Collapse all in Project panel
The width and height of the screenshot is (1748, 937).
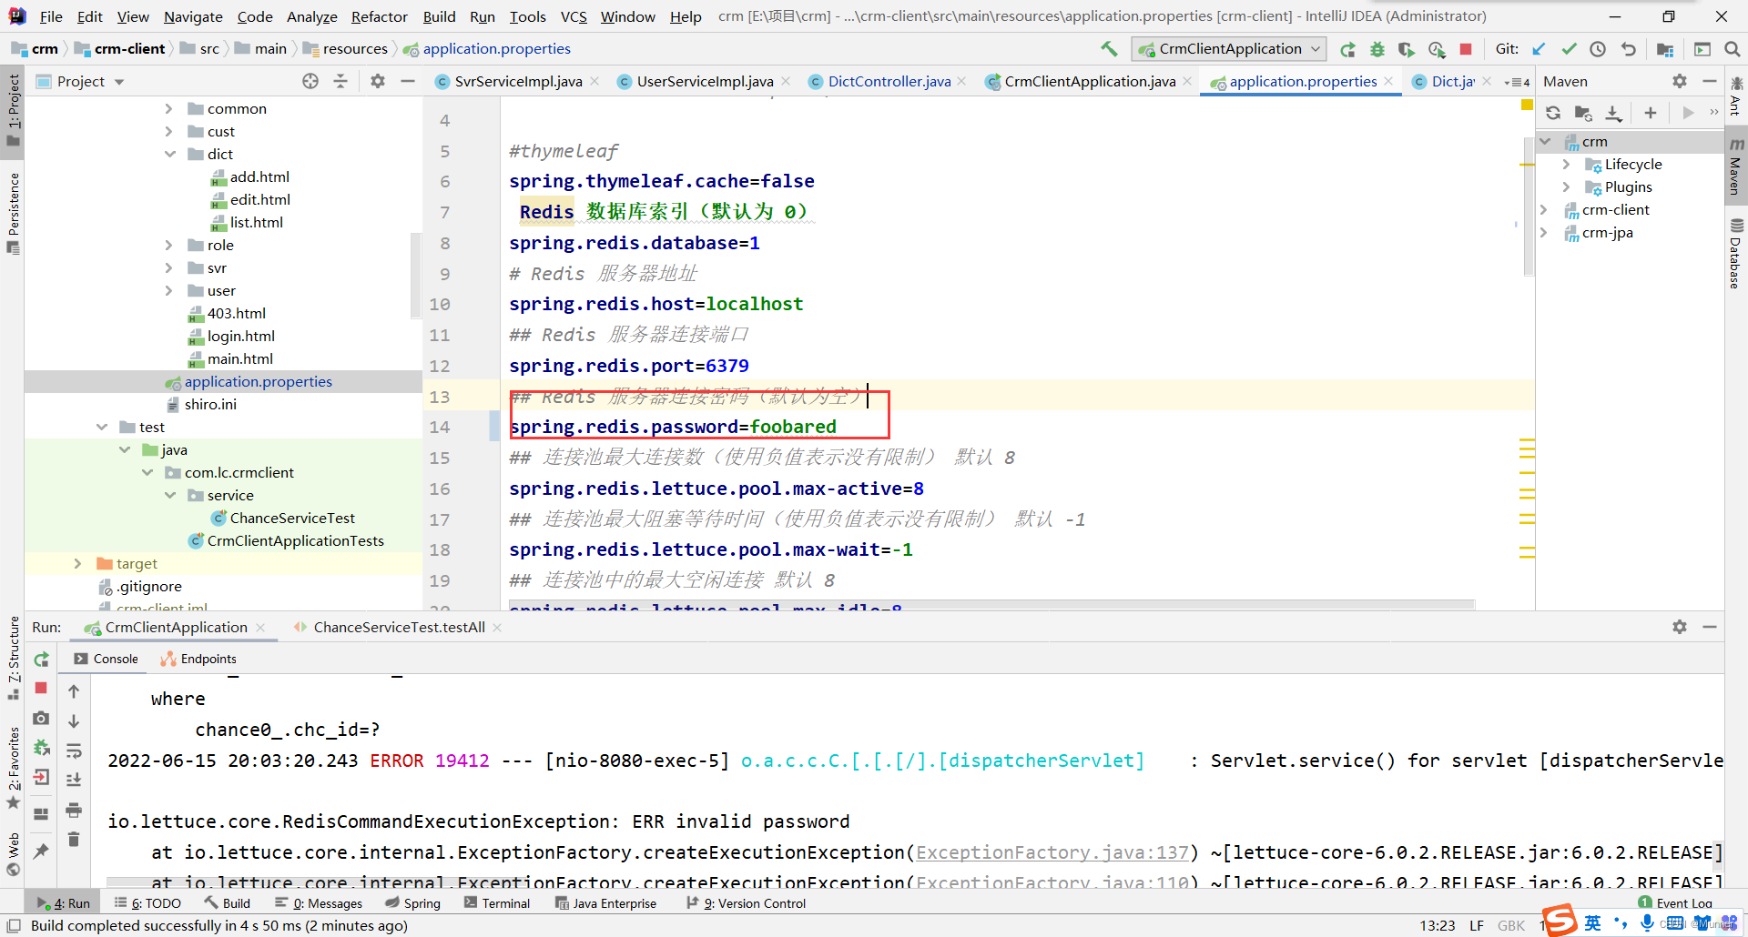(340, 81)
